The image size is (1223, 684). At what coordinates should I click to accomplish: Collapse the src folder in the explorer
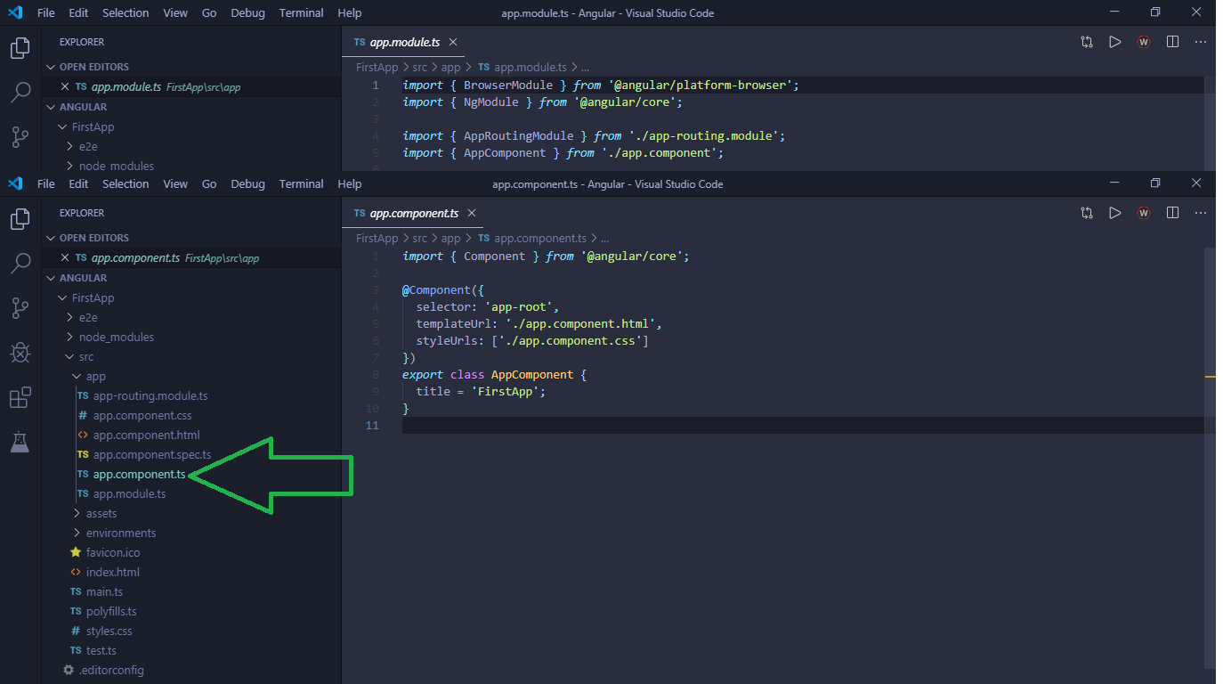point(85,356)
